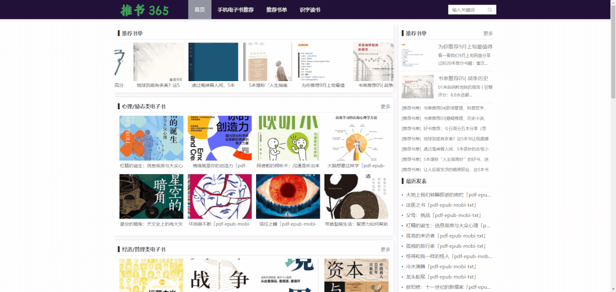Viewport: 616px width, 292px height.
Task: Open book cover 杠精的诞生
Action: click(151, 138)
